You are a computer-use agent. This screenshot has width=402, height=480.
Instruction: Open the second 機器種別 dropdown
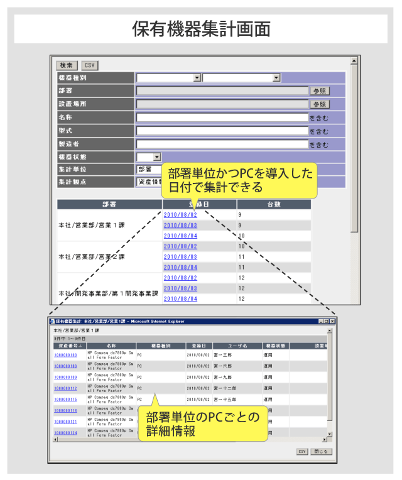click(x=276, y=78)
